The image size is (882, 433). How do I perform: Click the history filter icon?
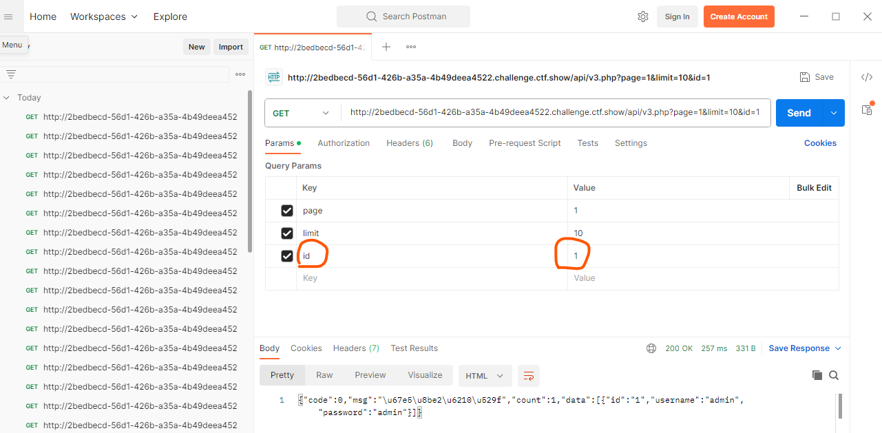tap(11, 74)
